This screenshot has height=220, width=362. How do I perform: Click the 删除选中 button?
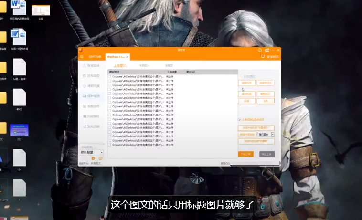point(266,94)
